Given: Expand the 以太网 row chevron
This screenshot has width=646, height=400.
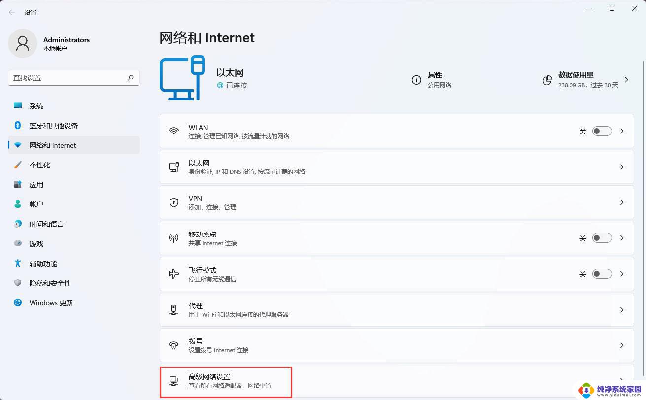Looking at the screenshot, I should point(622,167).
